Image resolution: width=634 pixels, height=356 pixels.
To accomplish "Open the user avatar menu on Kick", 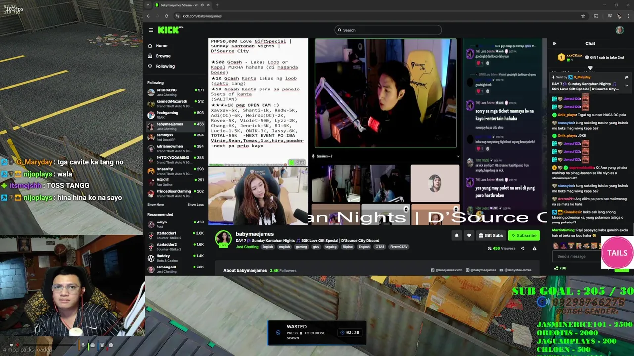I will tap(619, 30).
